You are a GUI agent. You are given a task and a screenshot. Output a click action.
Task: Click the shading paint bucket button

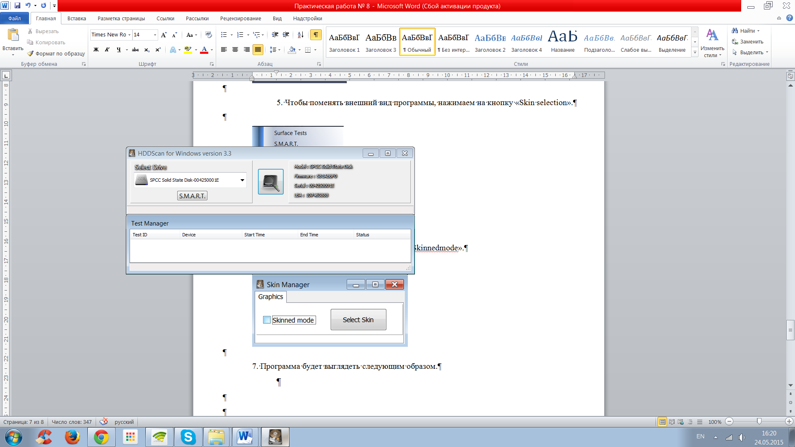click(x=292, y=50)
